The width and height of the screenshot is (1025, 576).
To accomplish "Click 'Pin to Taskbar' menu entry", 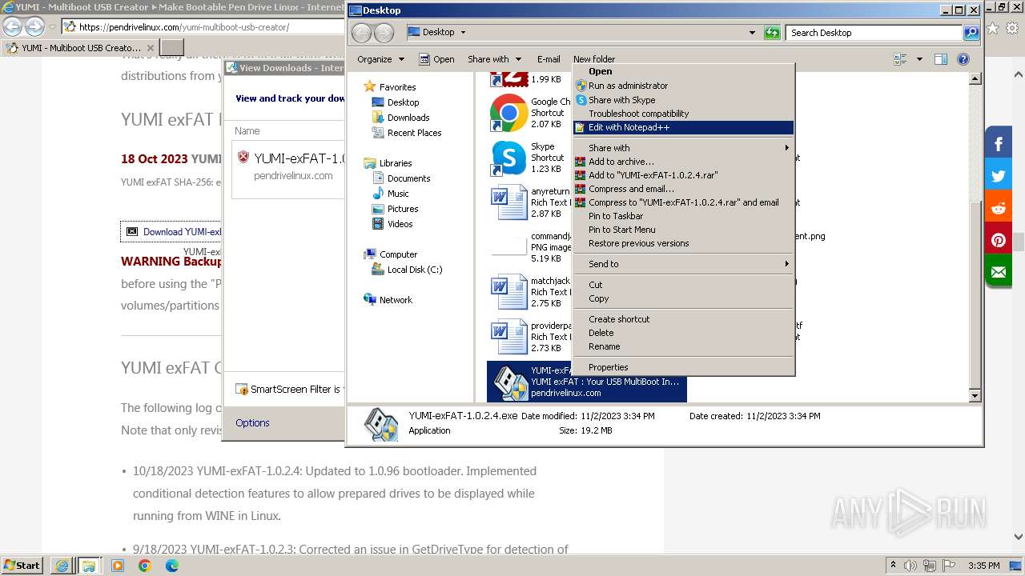I will pyautogui.click(x=683, y=216).
